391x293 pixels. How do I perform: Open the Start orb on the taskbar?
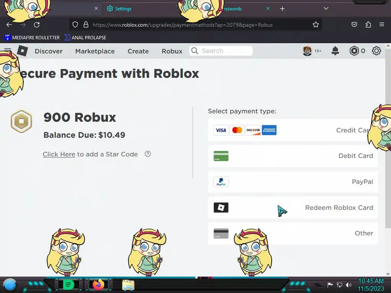pos(10,285)
